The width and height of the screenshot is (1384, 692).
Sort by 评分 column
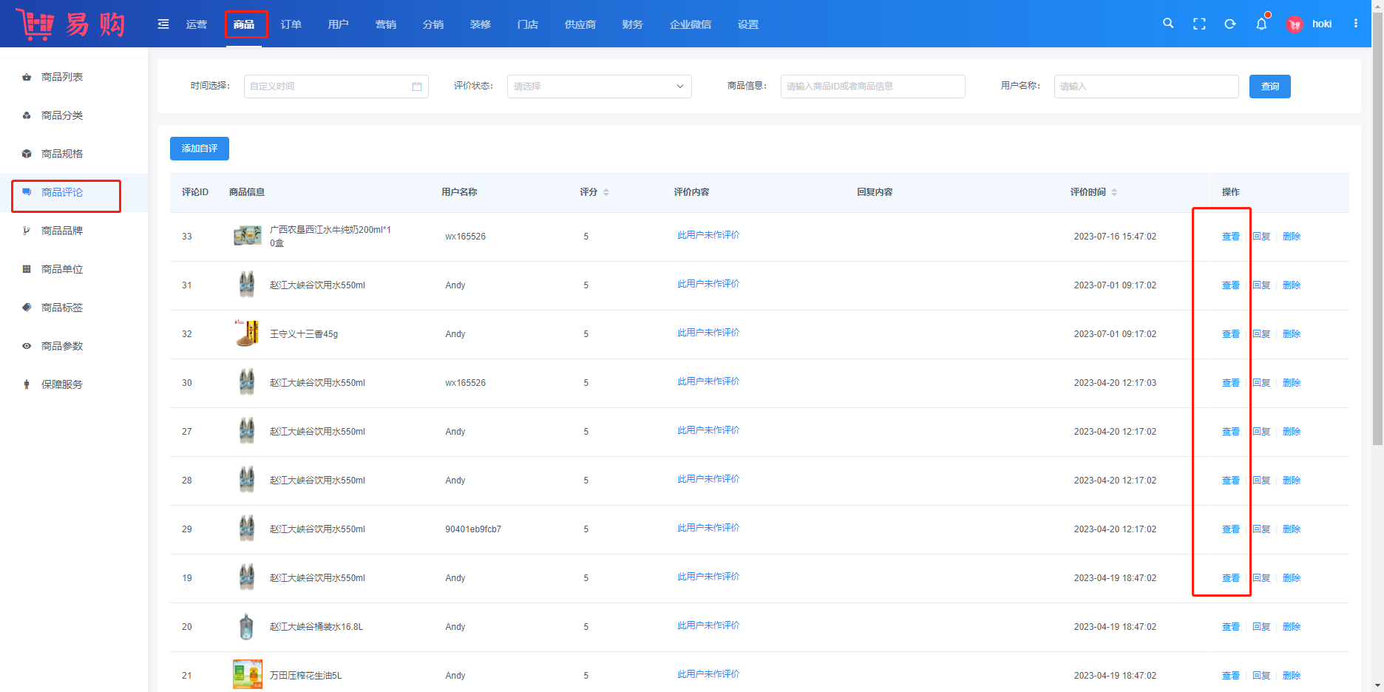click(606, 192)
